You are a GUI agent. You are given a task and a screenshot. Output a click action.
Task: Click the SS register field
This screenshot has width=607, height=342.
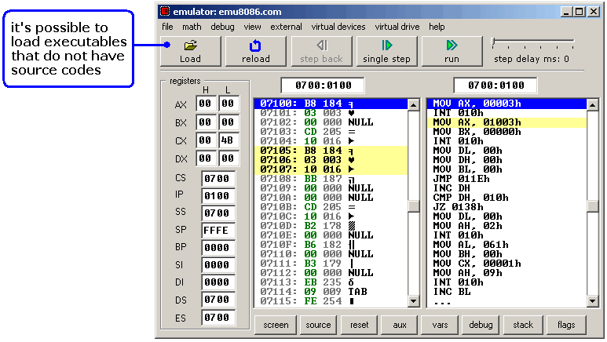[x=218, y=213]
